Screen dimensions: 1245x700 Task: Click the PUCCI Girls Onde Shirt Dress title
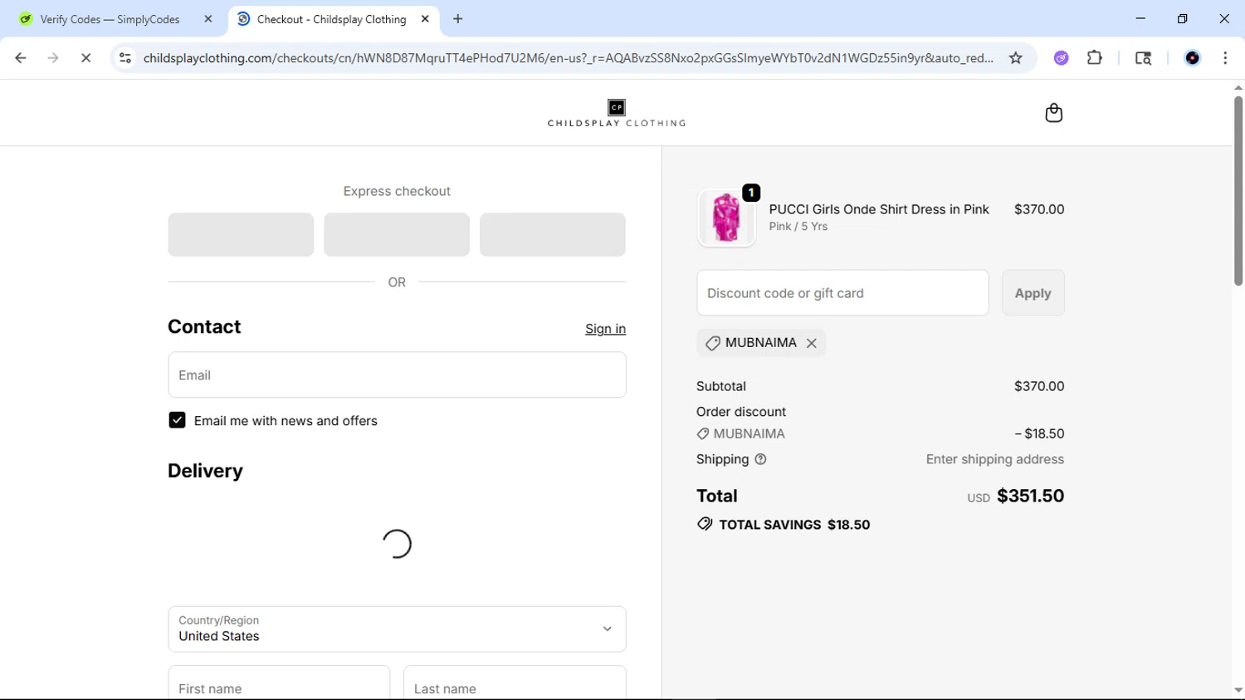tap(879, 209)
